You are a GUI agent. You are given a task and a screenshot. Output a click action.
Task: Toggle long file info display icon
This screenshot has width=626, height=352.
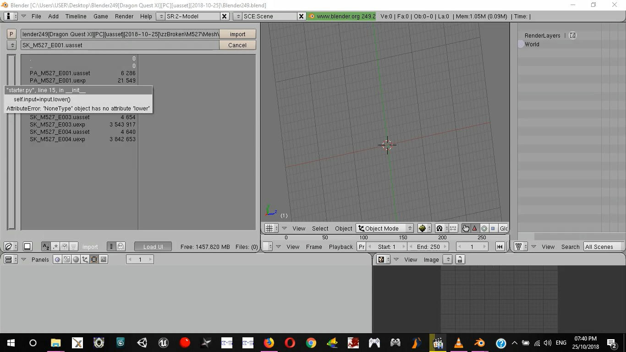tap(111, 247)
